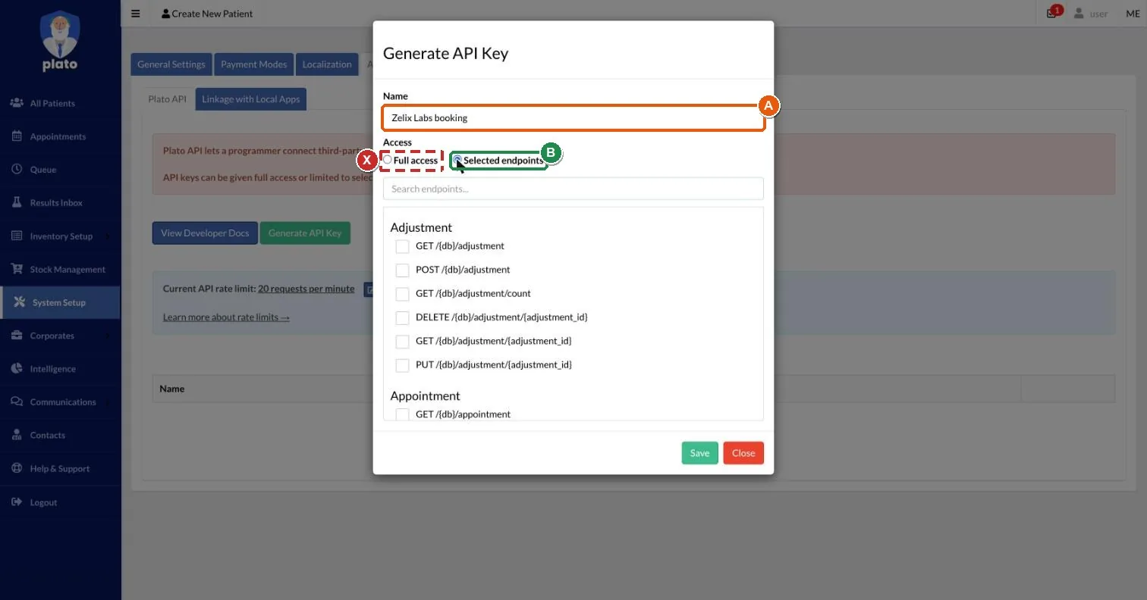
Task: Click the Contacts address book icon
Action: pos(17,435)
